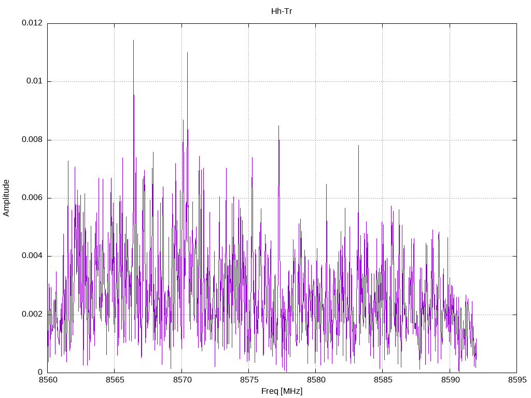Screen dimensions: 531x398
Task: Select the Freq [MHz] x-axis label
Action: [x=282, y=391]
